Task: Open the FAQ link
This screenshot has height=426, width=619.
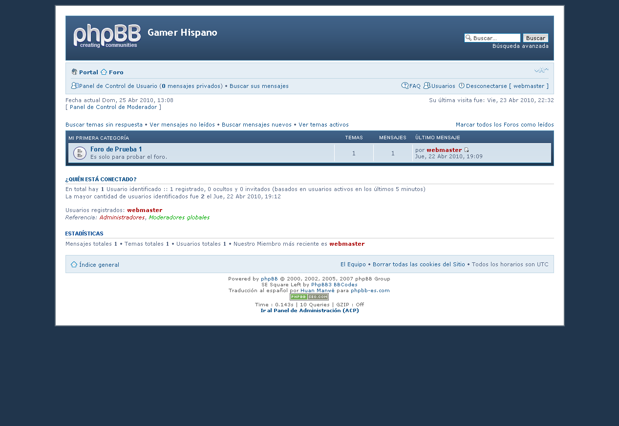Action: coord(415,86)
